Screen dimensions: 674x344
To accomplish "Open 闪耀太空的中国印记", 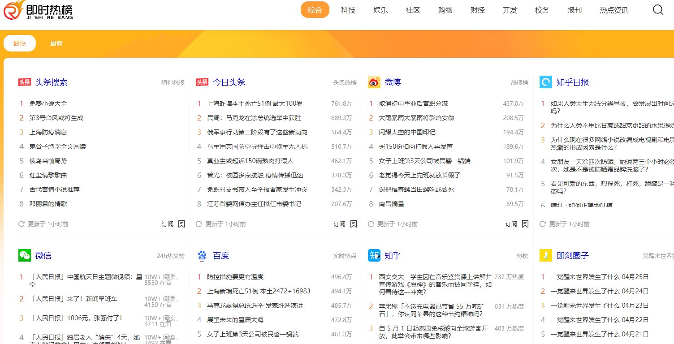I will click(x=407, y=132).
